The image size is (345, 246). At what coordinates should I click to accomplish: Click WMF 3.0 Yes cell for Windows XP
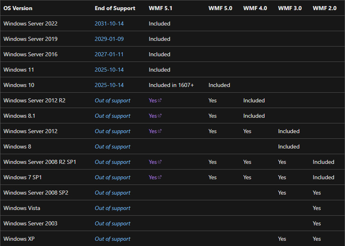[x=282, y=239]
